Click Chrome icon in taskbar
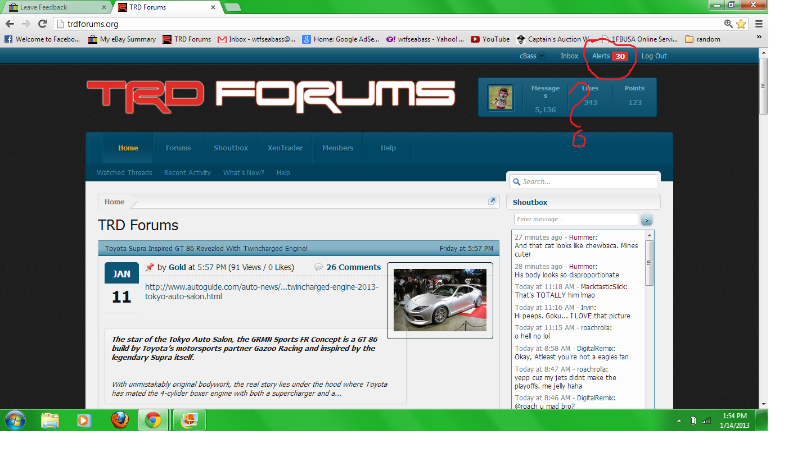 (x=154, y=420)
